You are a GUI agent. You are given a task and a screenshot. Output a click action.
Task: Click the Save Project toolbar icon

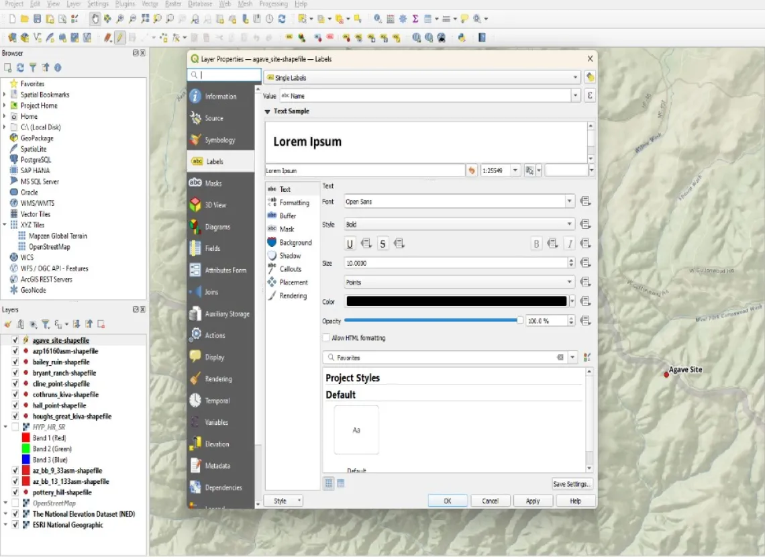coord(37,19)
